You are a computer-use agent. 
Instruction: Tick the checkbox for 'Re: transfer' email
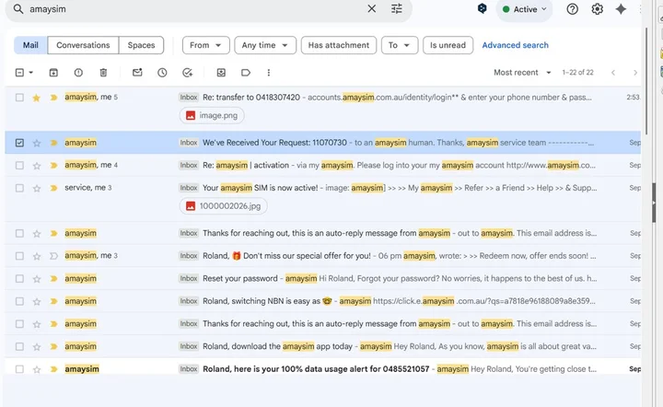[x=20, y=97]
